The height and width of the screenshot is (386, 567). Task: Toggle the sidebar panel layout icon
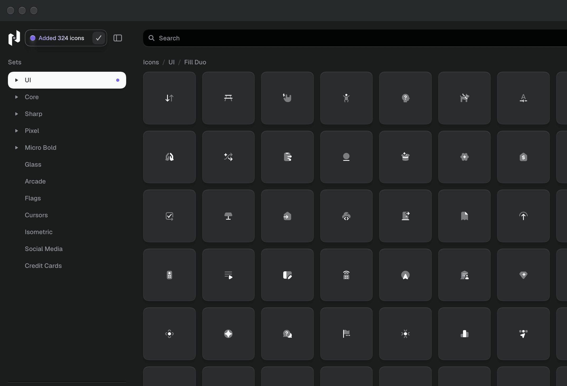click(118, 38)
